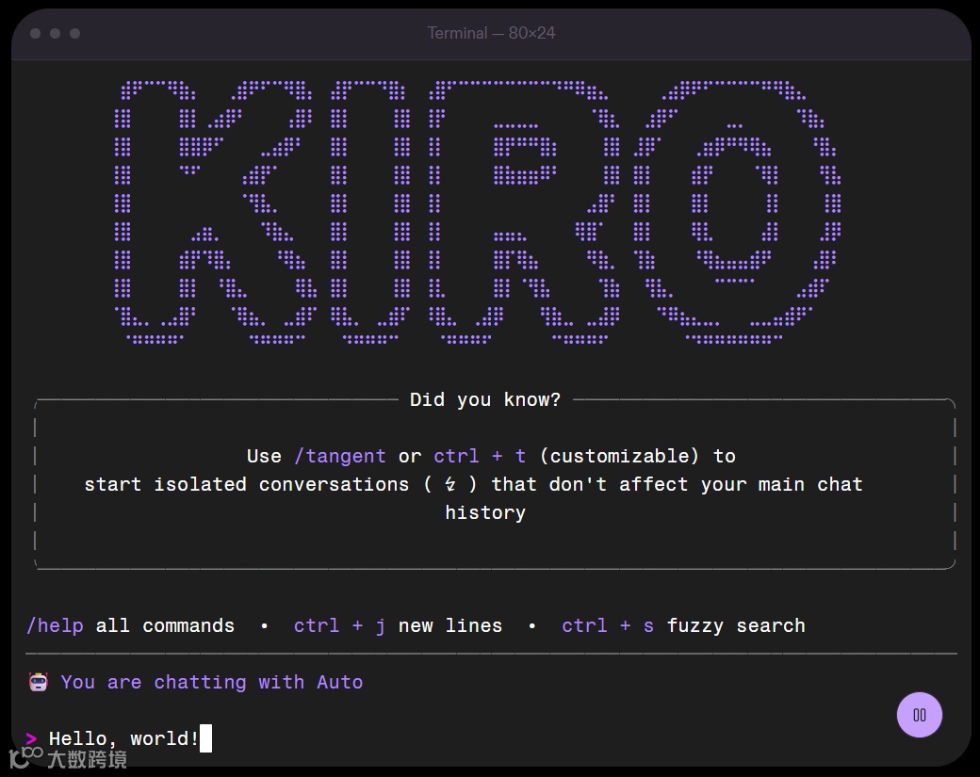Click the /tangent command text
This screenshot has width=980, height=777.
[339, 456]
